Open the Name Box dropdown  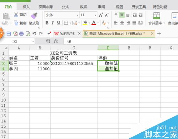[33, 41]
